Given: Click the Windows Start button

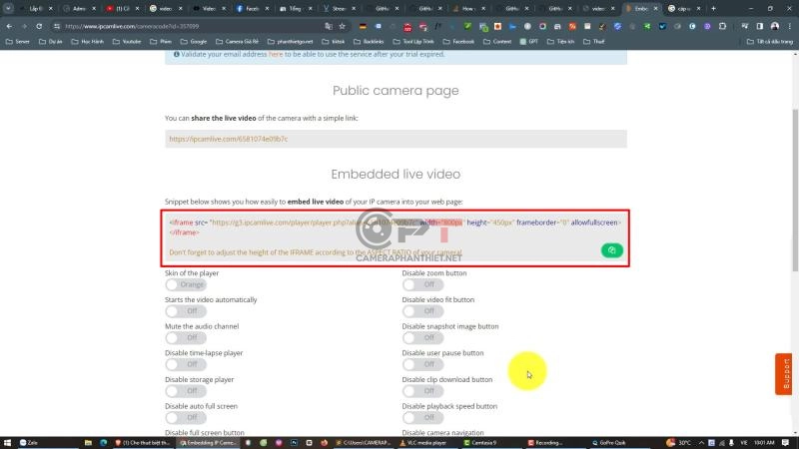Looking at the screenshot, I should (x=8, y=442).
